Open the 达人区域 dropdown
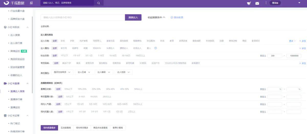This screenshot has height=134, width=307. point(84,72)
